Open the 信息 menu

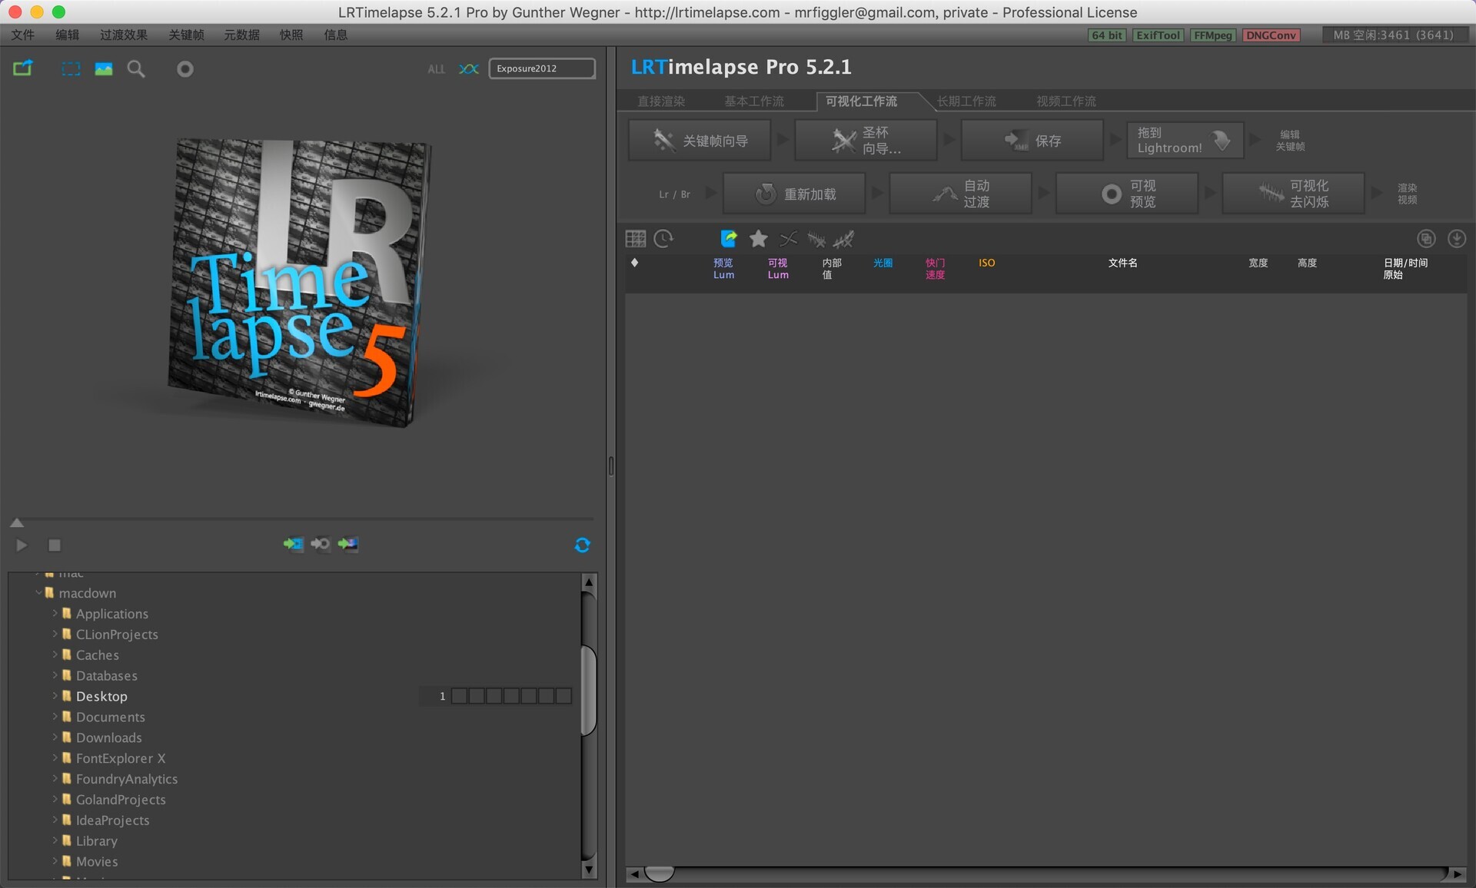click(x=336, y=35)
